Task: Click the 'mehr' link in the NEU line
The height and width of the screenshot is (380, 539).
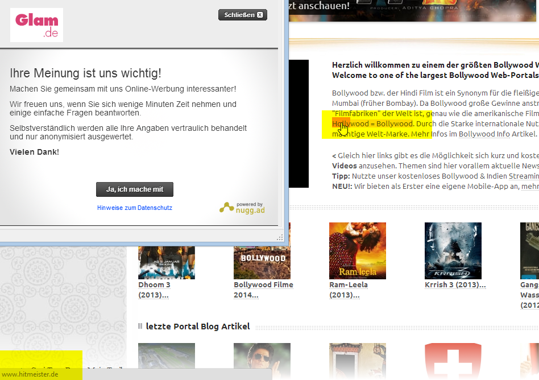Action: click(530, 187)
